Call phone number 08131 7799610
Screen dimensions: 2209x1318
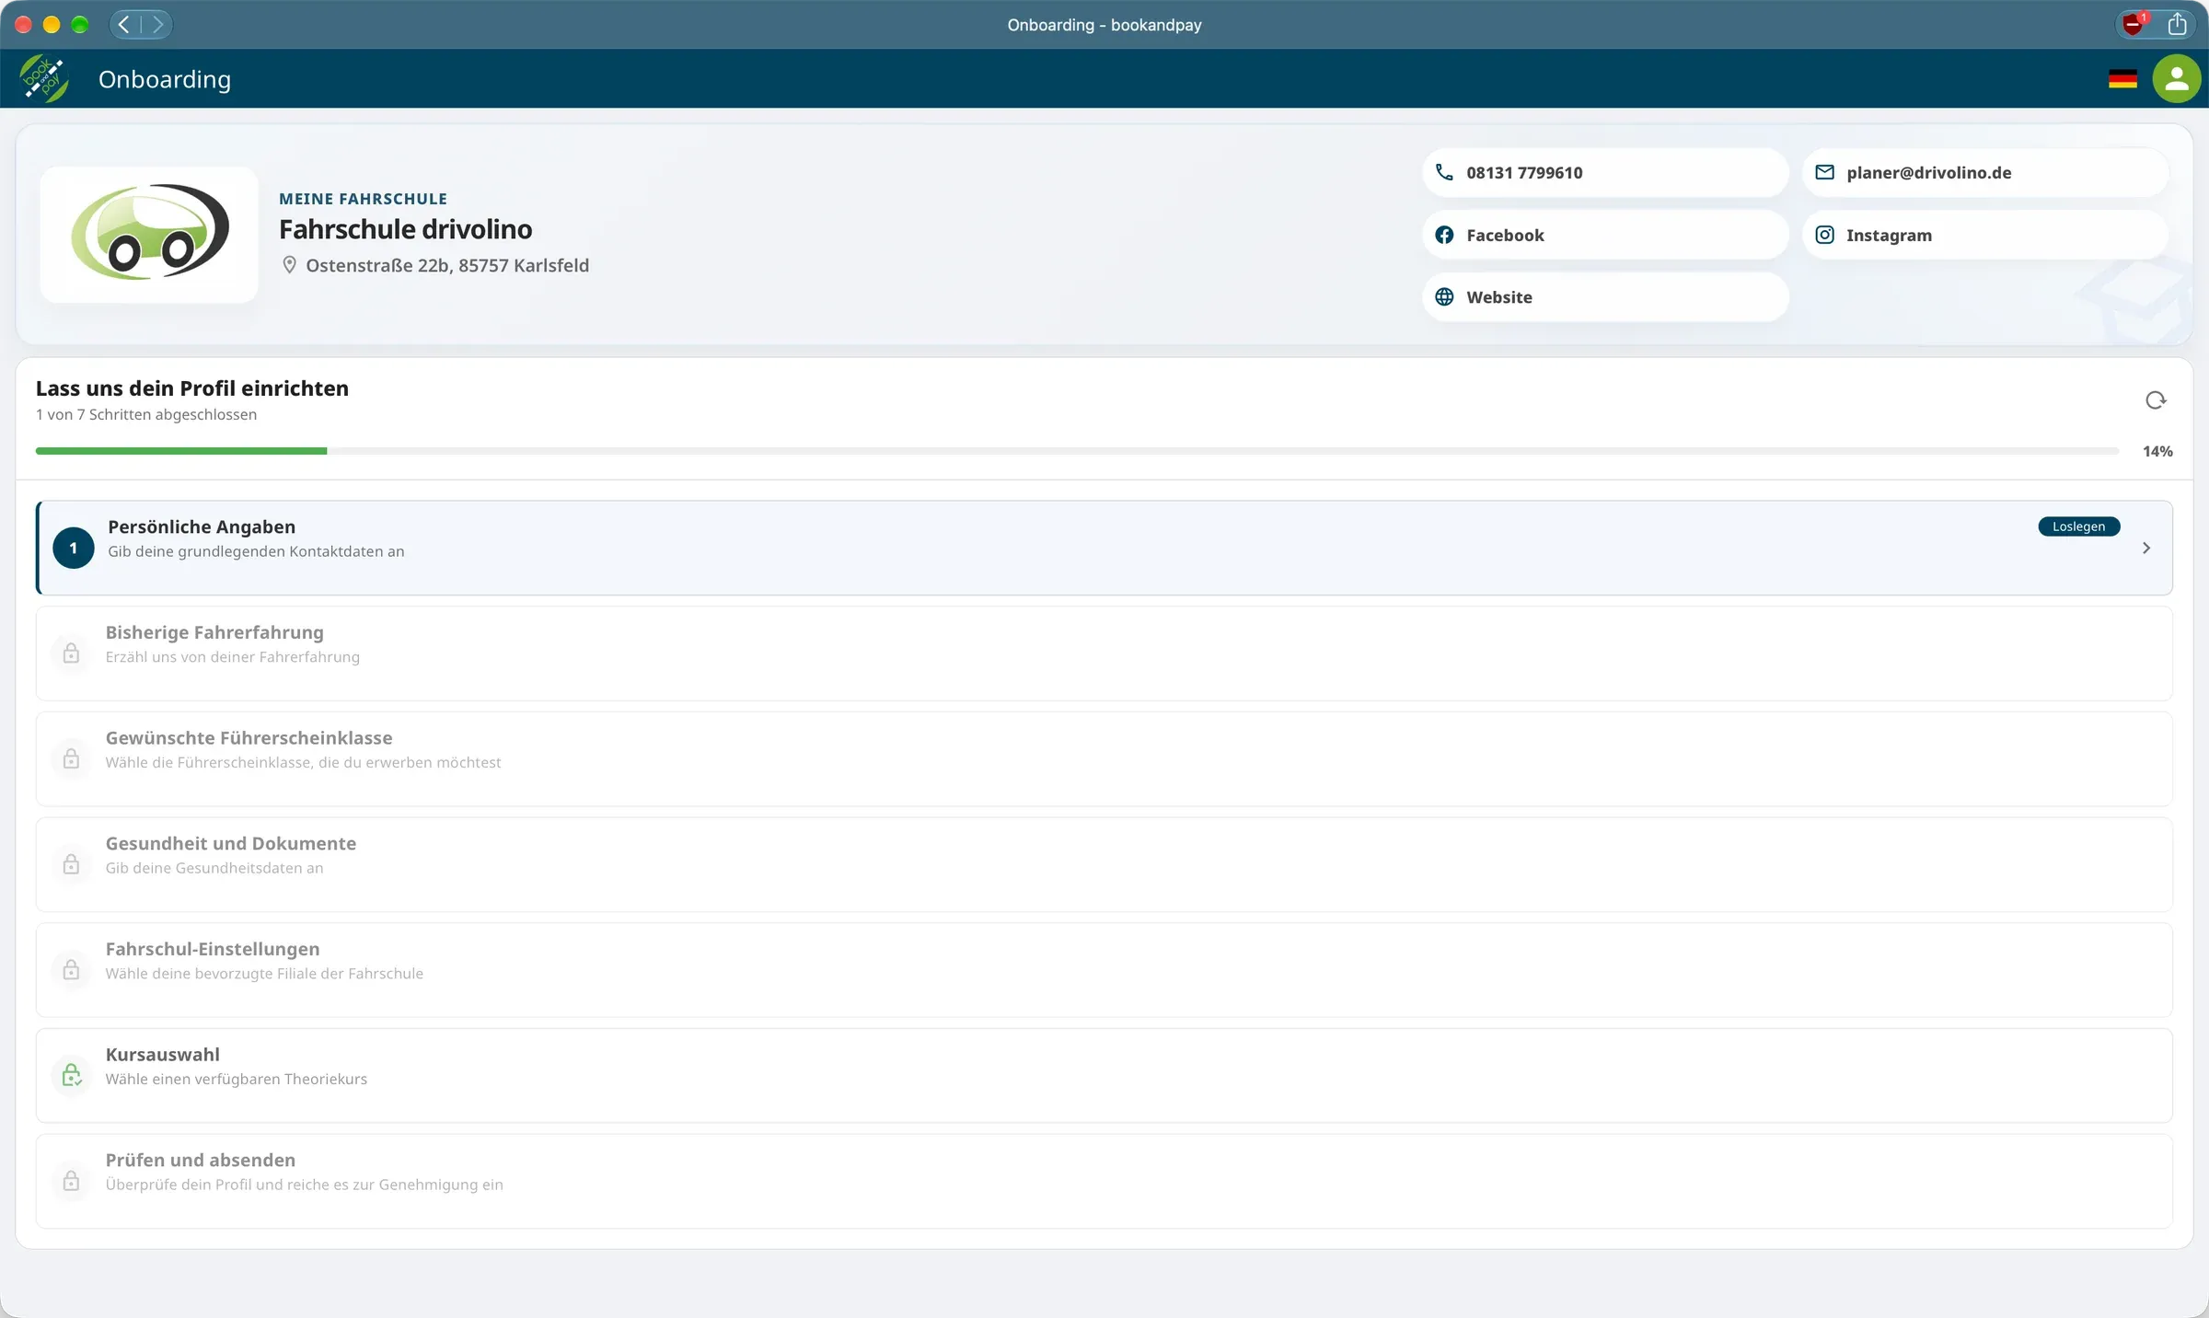[x=1605, y=172]
